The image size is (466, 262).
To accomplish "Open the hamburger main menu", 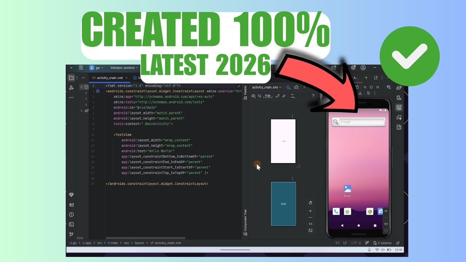I will tap(81, 68).
